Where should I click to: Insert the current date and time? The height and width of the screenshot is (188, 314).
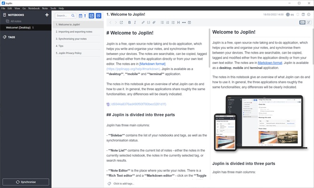click(x=190, y=23)
